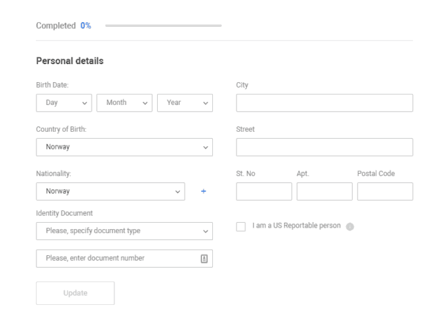Click the Apt. input field
The width and height of the screenshot is (448, 327).
(325, 191)
